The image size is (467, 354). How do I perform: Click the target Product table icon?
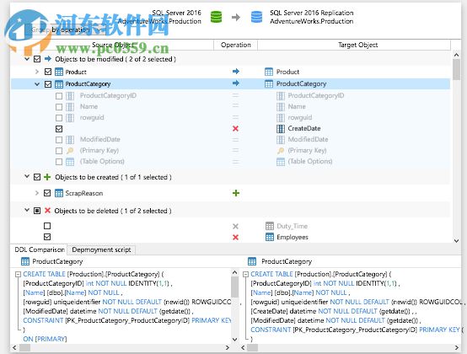click(x=269, y=72)
